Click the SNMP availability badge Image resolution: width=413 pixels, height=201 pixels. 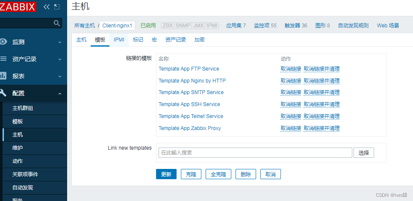[x=183, y=26]
